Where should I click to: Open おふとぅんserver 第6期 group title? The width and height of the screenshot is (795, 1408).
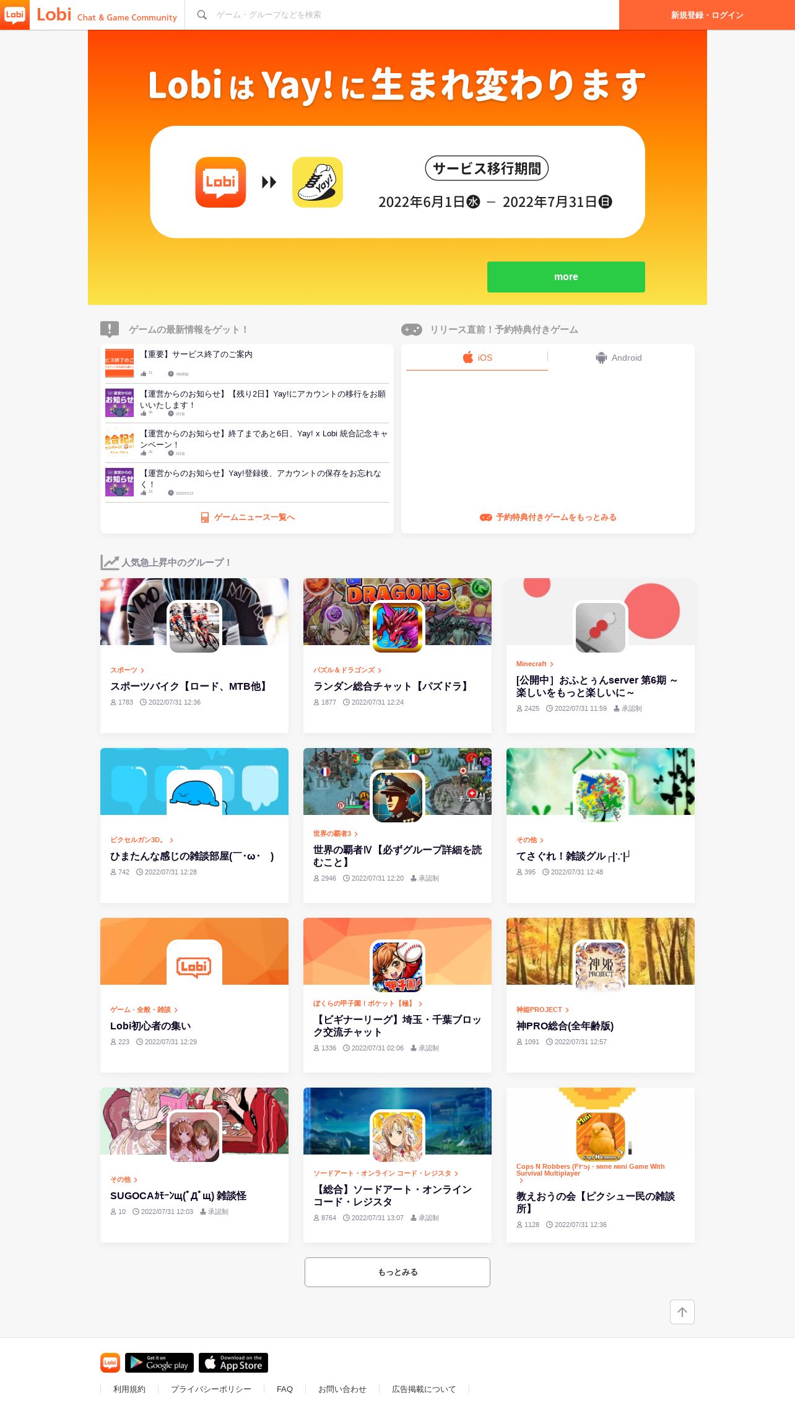pos(597,687)
